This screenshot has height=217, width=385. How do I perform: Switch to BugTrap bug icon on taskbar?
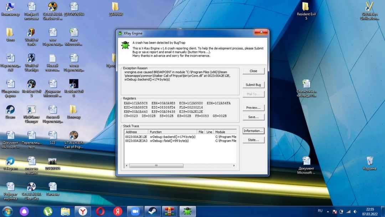click(188, 211)
